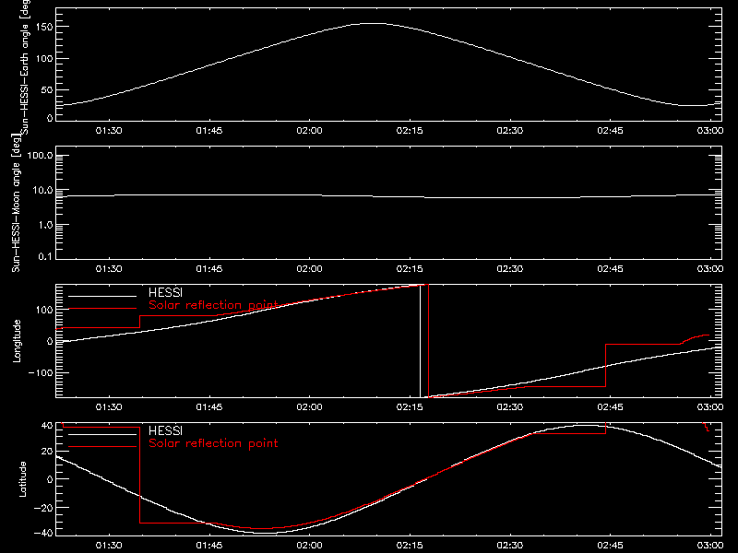The height and width of the screenshot is (553, 738).
Task: Select the -100 tick on Longitude axis
Action: point(41,372)
